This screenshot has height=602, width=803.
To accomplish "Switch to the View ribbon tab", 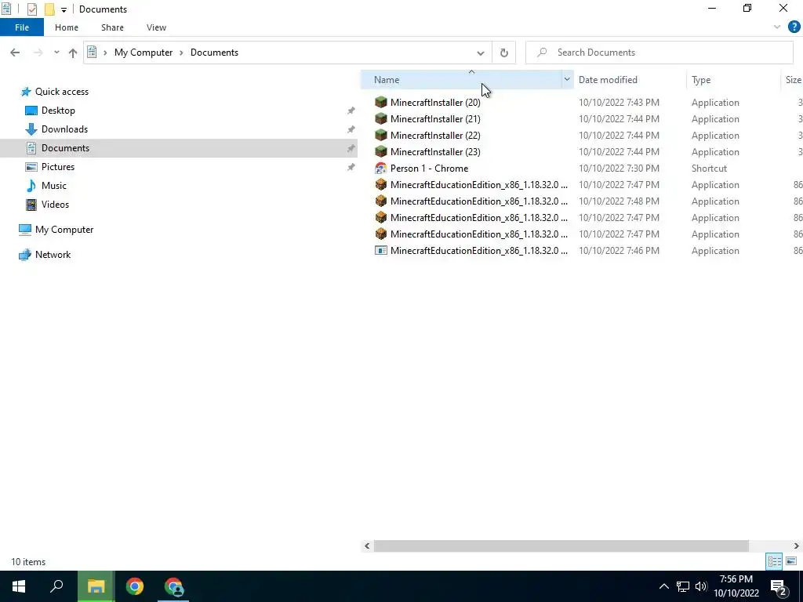I will click(156, 27).
